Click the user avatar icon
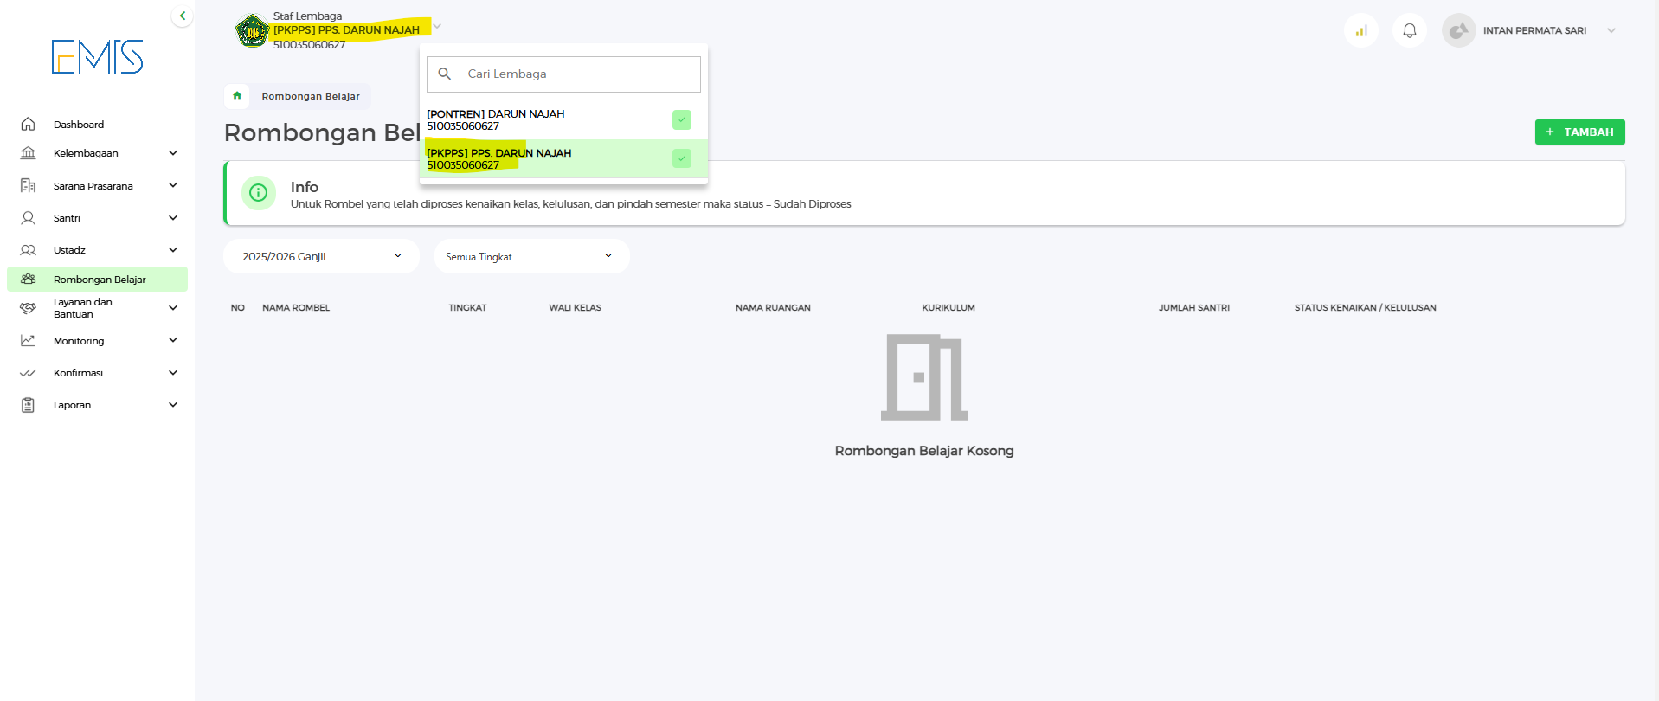 (x=1458, y=31)
